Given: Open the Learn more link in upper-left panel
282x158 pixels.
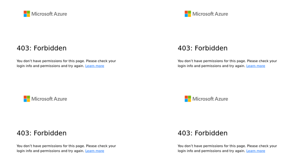Looking at the screenshot, I should pyautogui.click(x=95, y=66).
